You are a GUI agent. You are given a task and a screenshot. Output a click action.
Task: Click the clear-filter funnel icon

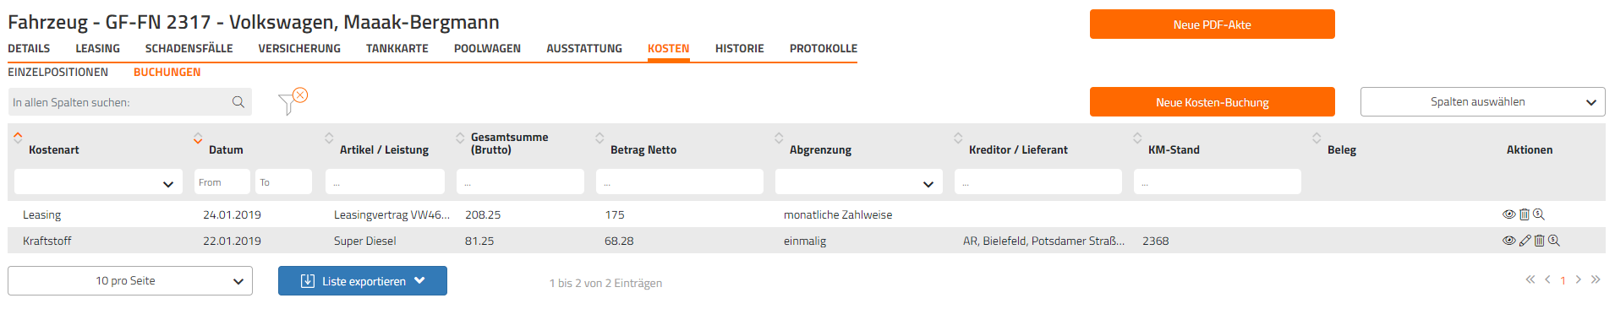click(293, 101)
